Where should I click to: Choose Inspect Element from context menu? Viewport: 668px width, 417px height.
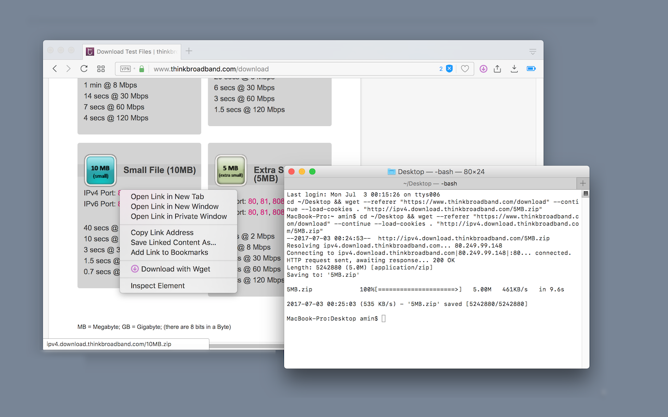pyautogui.click(x=178, y=286)
